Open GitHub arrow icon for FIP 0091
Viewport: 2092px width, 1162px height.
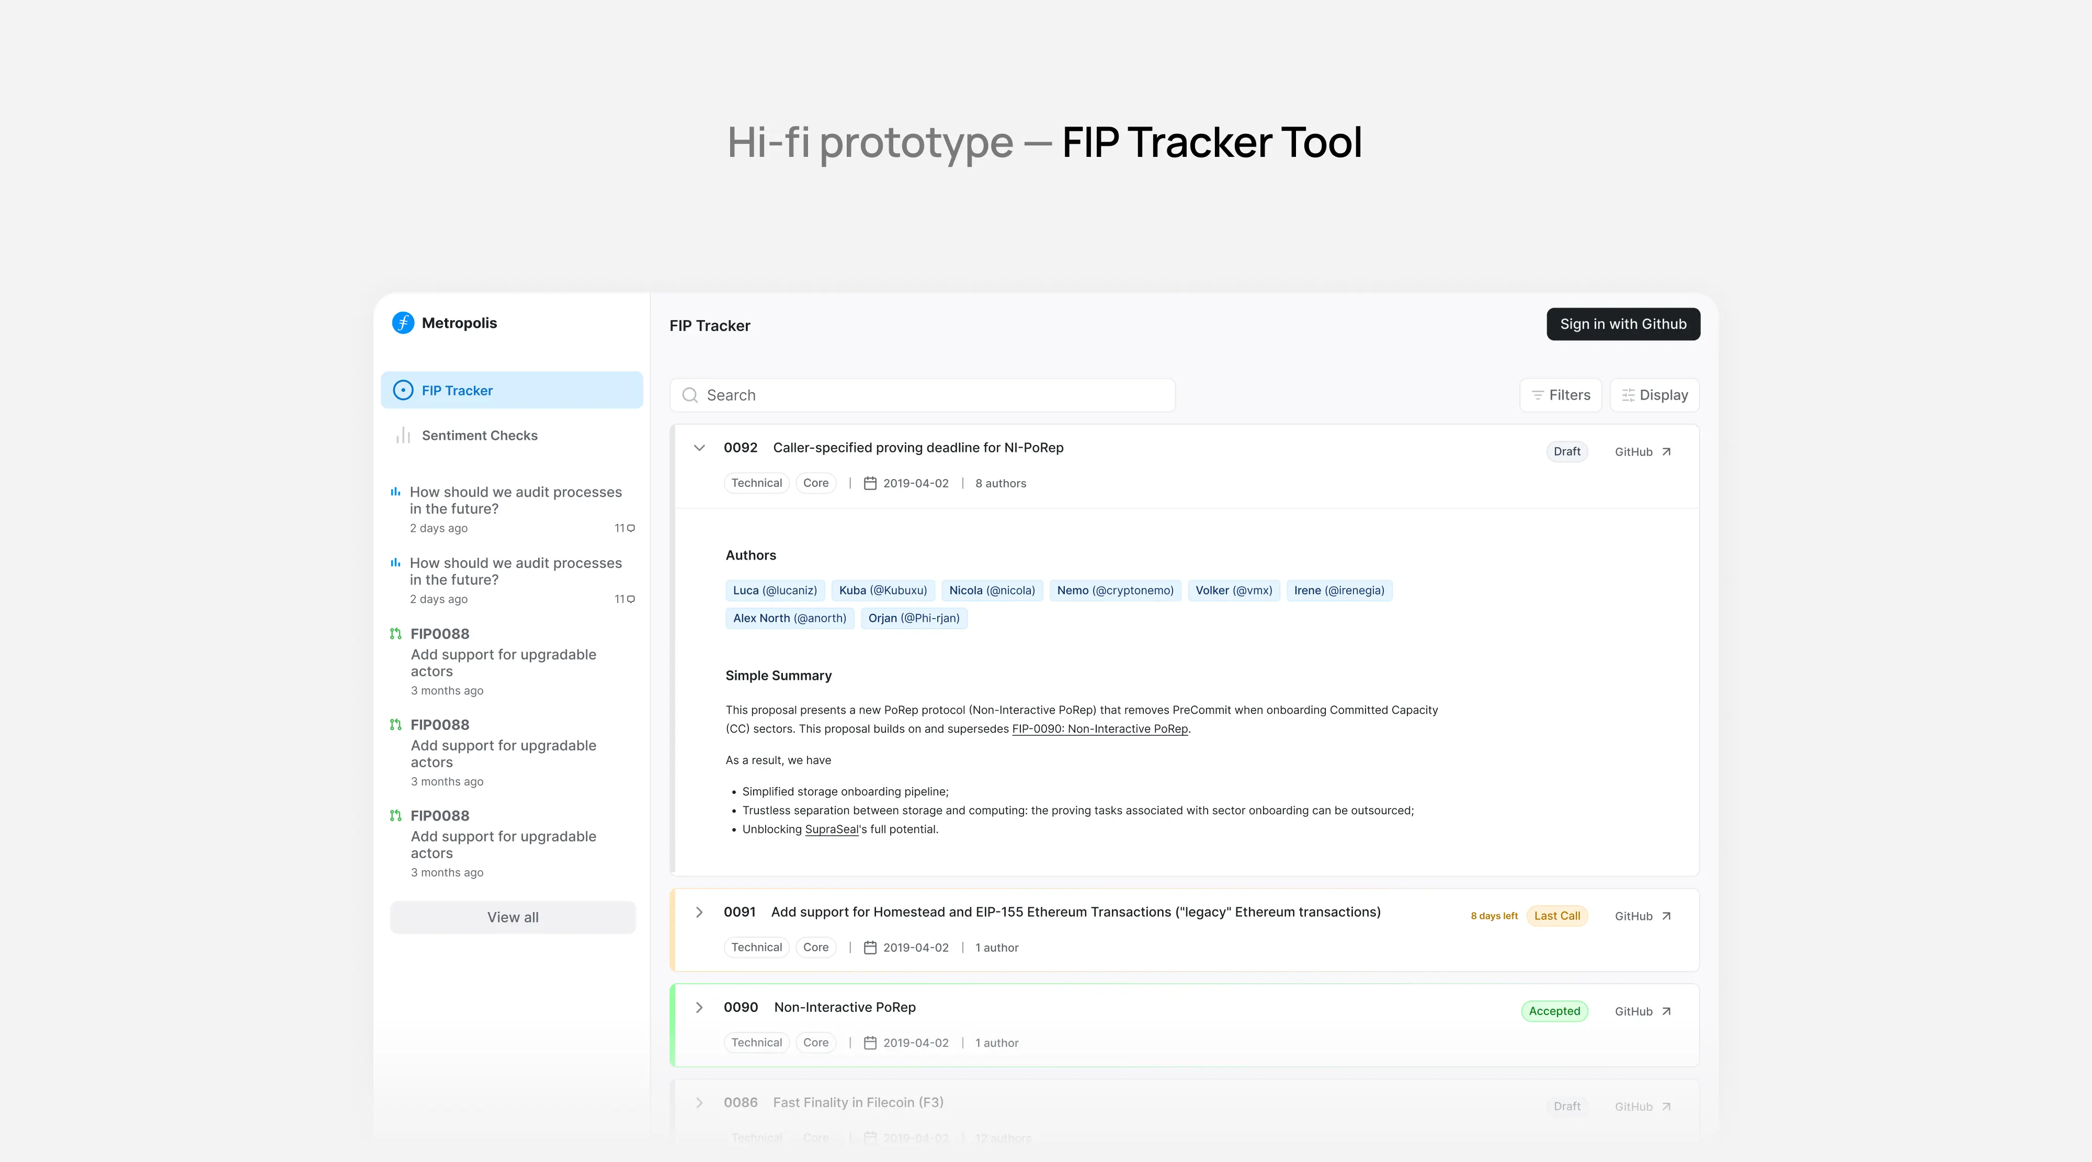pyautogui.click(x=1666, y=916)
